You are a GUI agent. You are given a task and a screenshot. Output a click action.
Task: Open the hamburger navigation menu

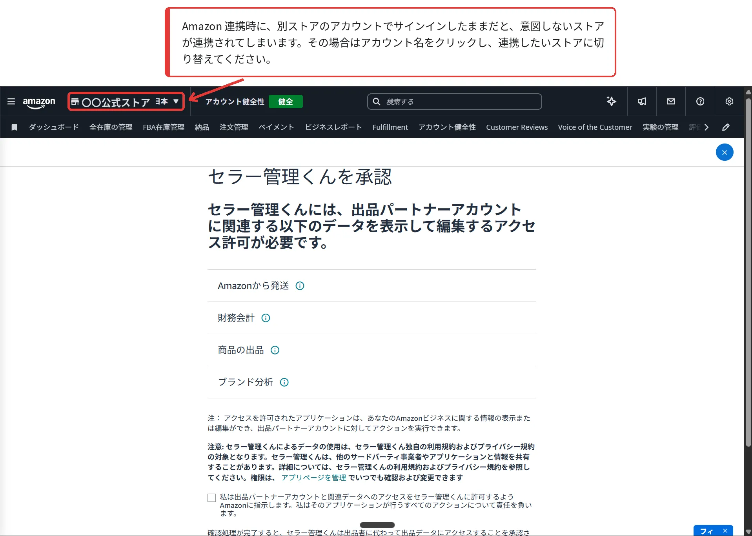coord(11,102)
